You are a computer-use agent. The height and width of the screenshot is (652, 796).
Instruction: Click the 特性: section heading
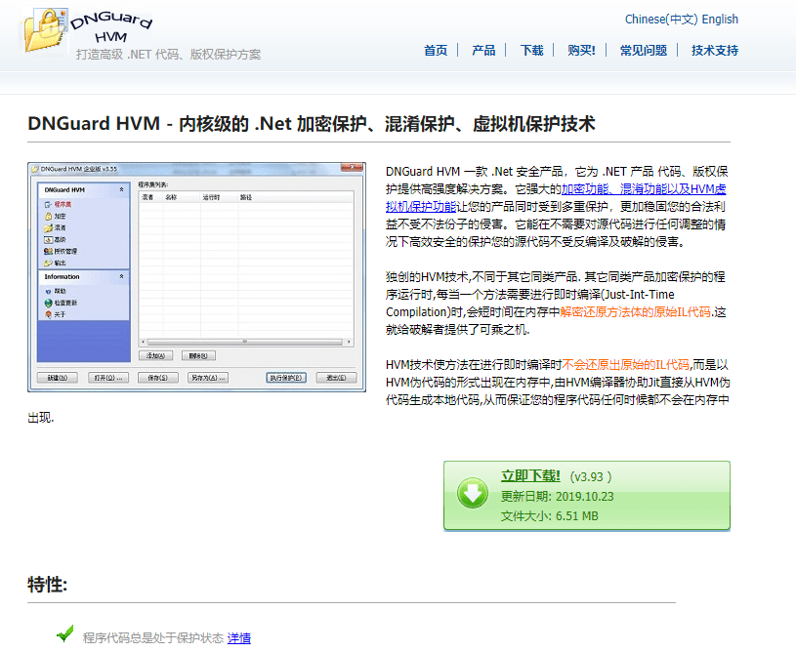tap(48, 585)
